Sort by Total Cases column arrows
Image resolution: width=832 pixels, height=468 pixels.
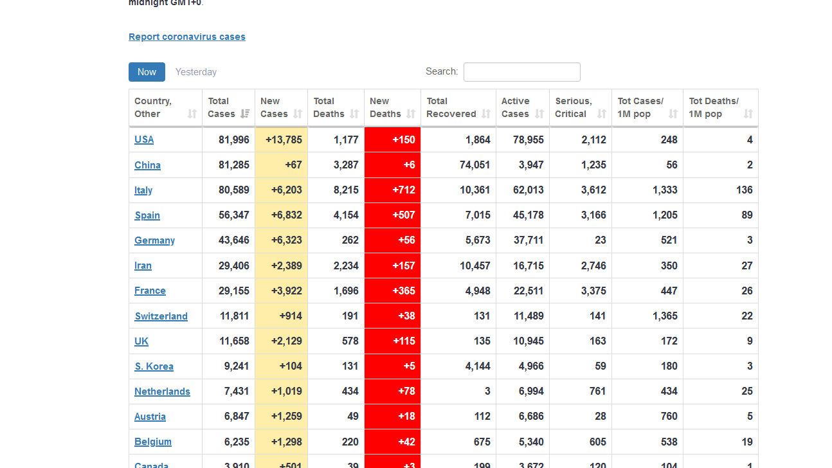click(x=245, y=114)
